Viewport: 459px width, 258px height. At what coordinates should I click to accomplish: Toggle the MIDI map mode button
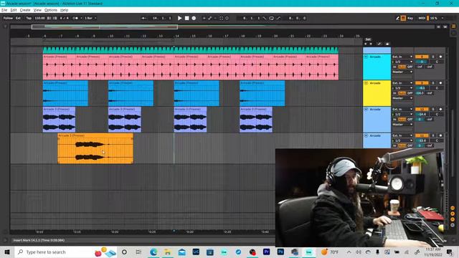point(422,18)
